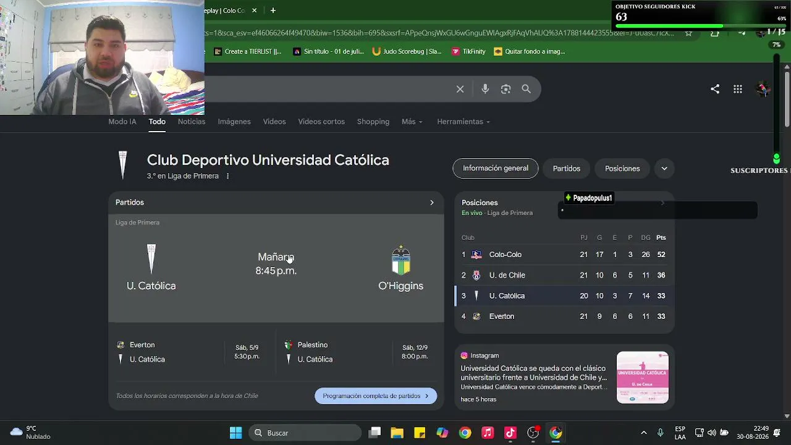This screenshot has height=445, width=791.
Task: Open Programación completa de partidos
Action: click(x=376, y=396)
